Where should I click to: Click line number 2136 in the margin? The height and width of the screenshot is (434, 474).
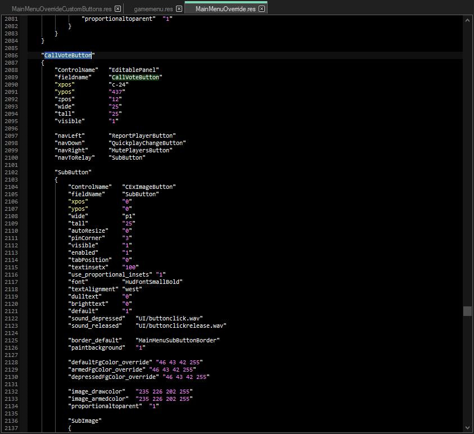click(x=11, y=421)
